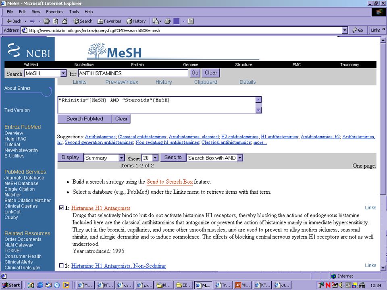Click the Back arrow toolbar button
Screen dimensions: 387x290
14,21
